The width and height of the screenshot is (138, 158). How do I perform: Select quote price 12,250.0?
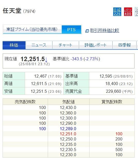click(68, 139)
